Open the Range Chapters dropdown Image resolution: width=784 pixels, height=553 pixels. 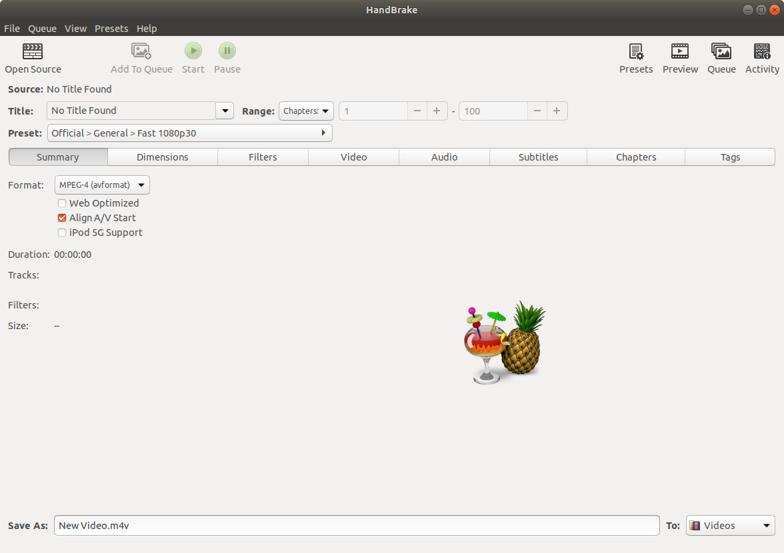pos(306,111)
